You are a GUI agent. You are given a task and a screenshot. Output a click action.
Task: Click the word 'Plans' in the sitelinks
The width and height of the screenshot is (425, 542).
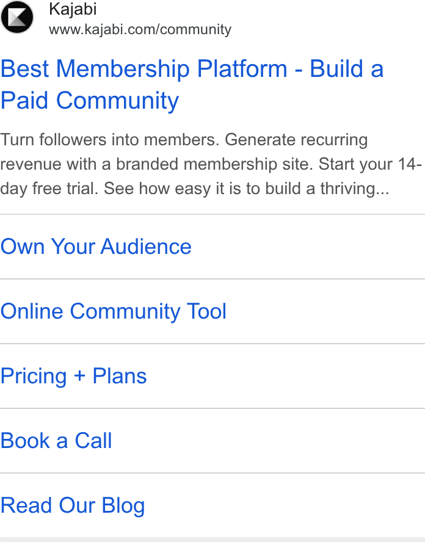coord(120,376)
